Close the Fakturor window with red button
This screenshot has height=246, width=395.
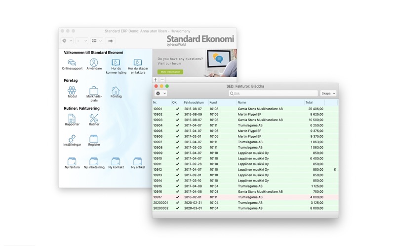[156, 86]
